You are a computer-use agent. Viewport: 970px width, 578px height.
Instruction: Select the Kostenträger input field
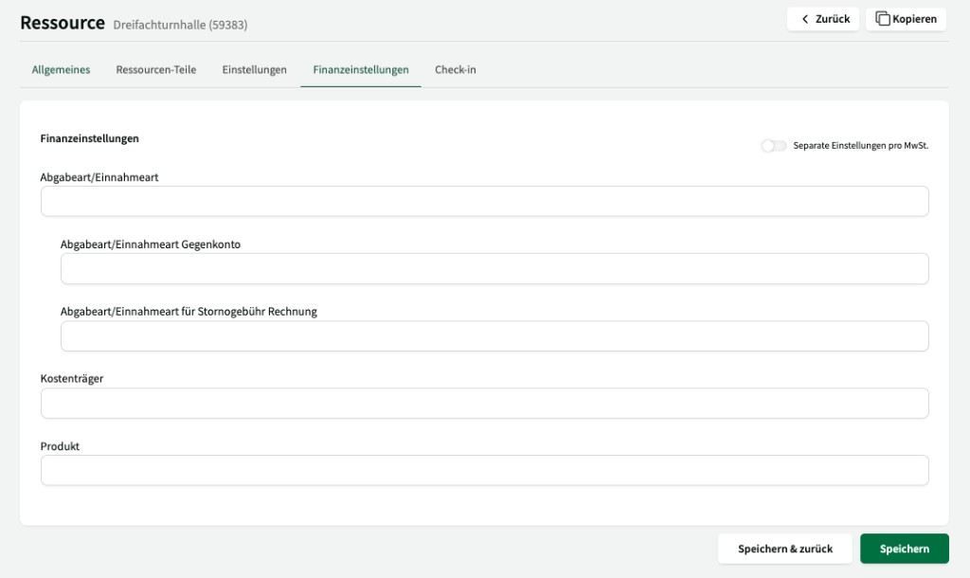483,403
